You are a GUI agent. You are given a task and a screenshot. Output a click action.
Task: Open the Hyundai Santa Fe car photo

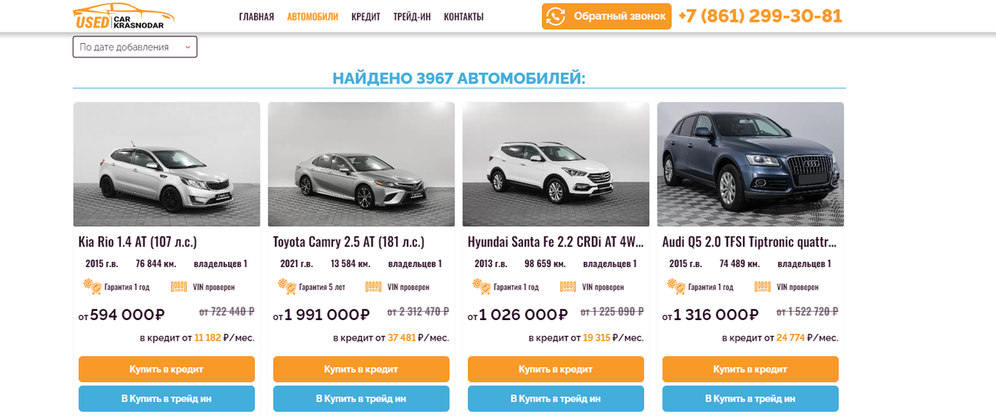click(555, 164)
